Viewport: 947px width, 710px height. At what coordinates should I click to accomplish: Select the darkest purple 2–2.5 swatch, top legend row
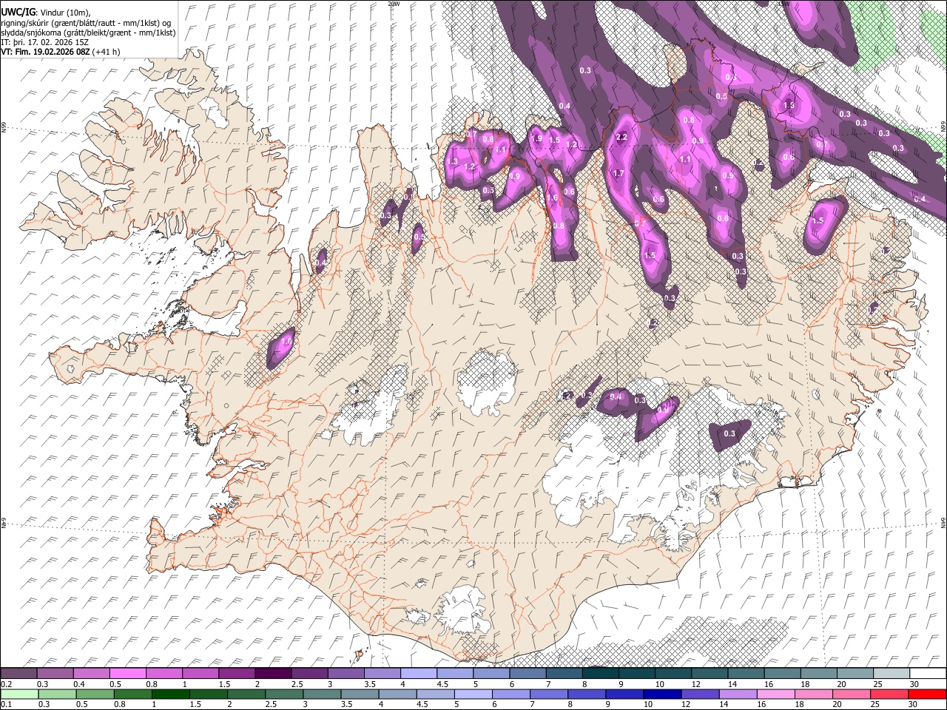[273, 673]
